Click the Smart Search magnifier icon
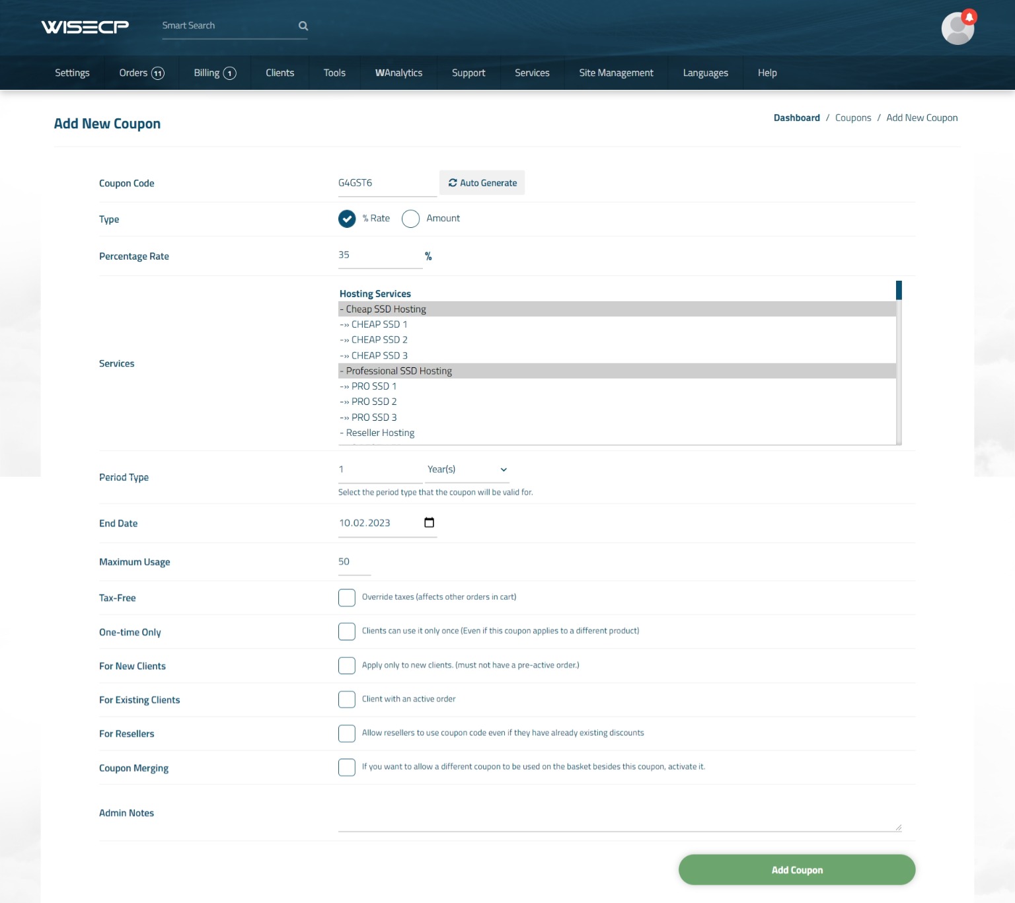This screenshot has height=903, width=1015. (303, 26)
